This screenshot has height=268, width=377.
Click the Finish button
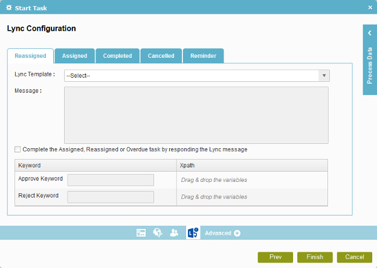click(x=315, y=257)
